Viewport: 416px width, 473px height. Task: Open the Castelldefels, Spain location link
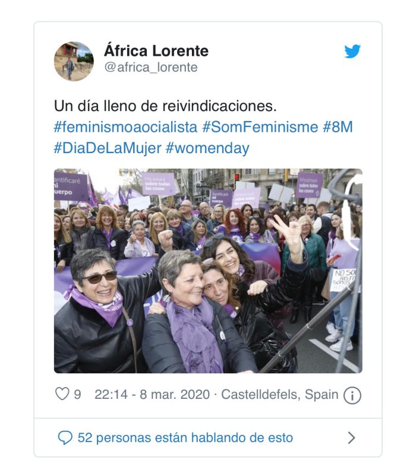point(279,395)
